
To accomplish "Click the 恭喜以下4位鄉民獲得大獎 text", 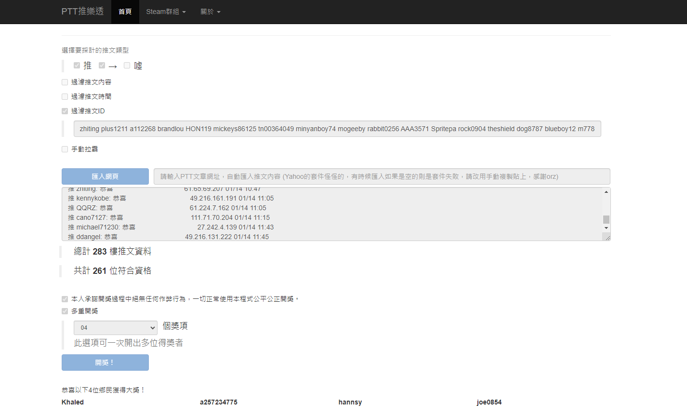I will pos(104,390).
